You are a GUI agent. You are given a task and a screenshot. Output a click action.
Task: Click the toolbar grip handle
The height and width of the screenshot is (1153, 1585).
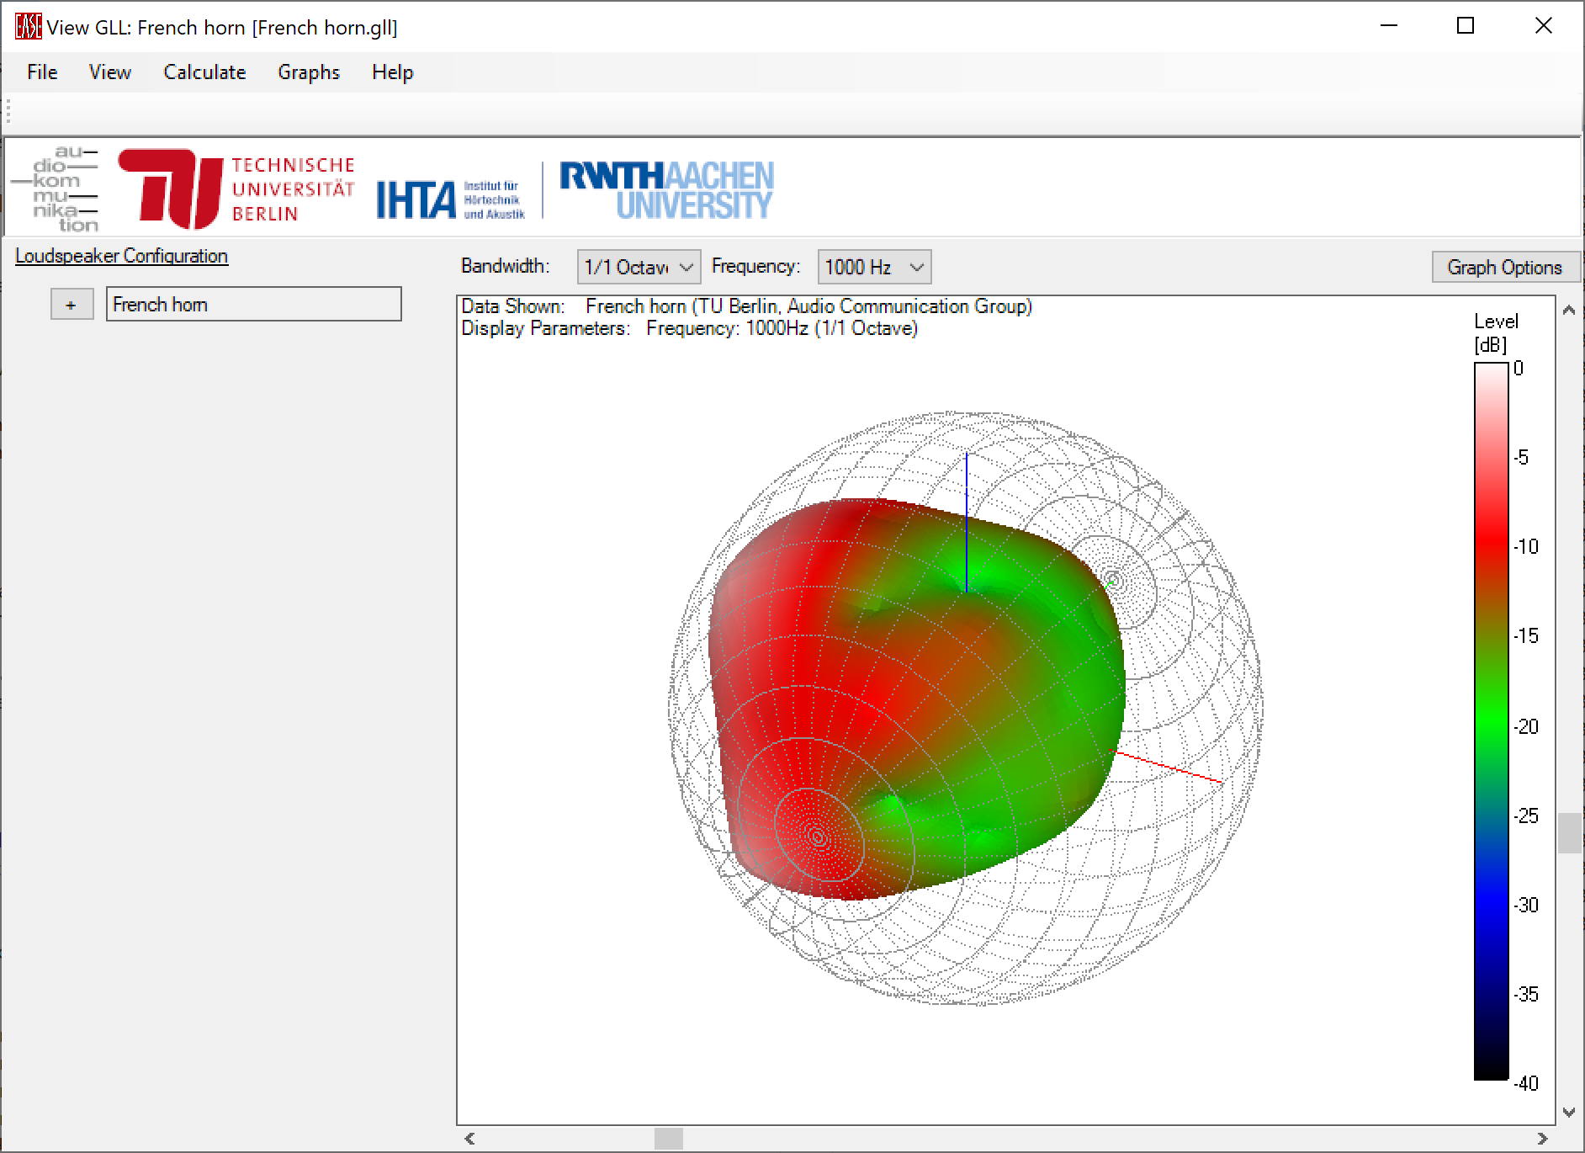(8, 113)
